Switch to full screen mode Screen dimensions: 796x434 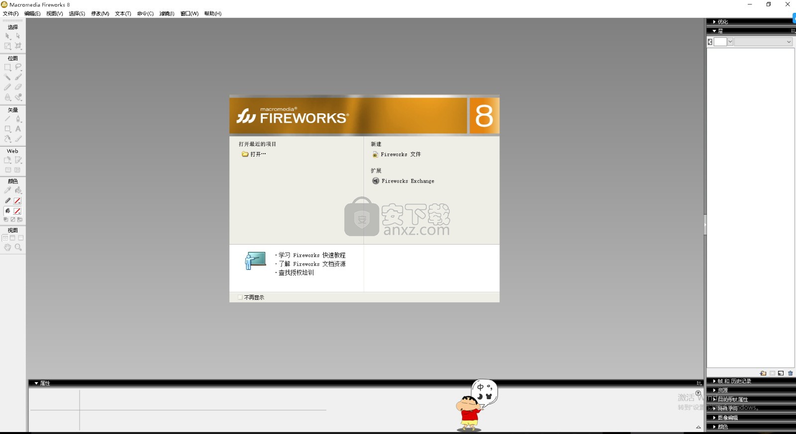pyautogui.click(x=20, y=238)
